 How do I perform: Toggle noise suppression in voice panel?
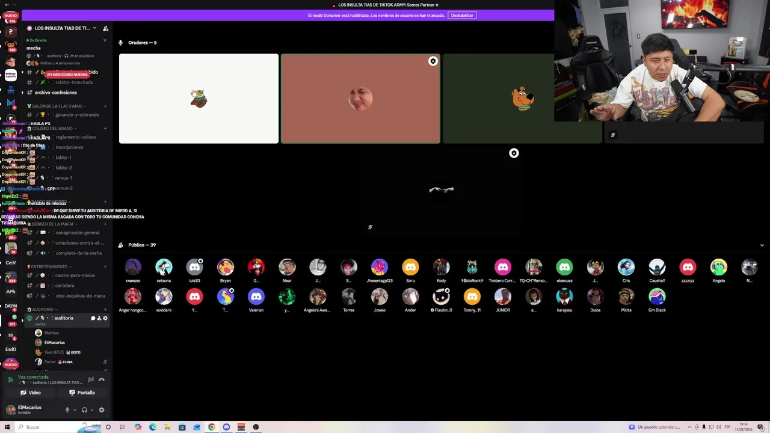(x=91, y=379)
